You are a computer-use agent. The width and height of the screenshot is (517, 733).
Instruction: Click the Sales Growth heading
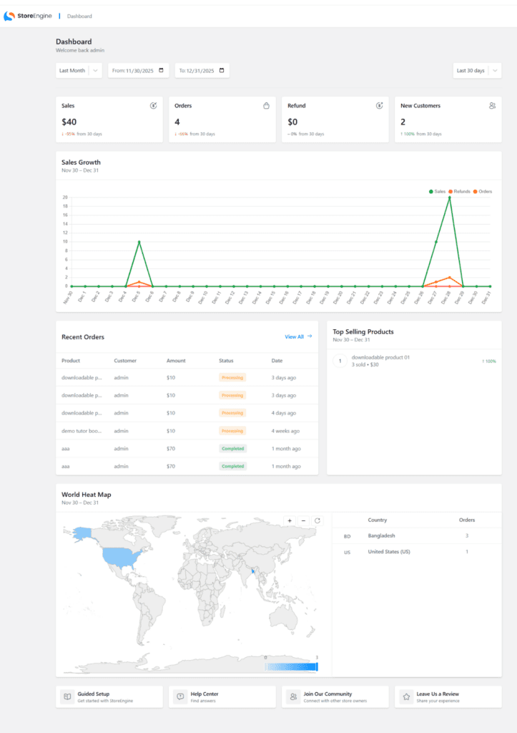tap(81, 162)
